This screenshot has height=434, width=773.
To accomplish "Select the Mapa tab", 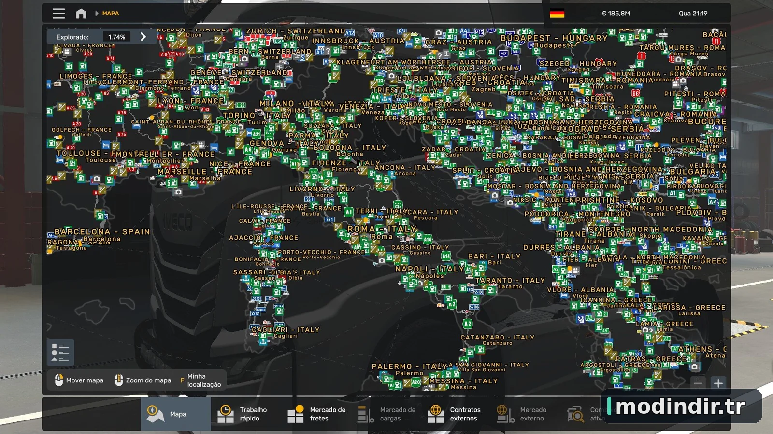I will pos(176,414).
